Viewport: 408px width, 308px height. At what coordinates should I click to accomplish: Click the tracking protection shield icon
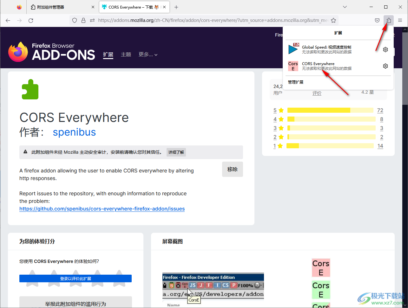coord(75,20)
